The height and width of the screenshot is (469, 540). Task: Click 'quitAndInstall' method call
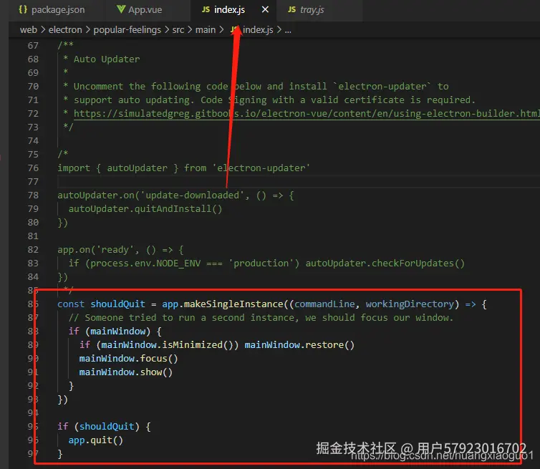pyautogui.click(x=173, y=208)
